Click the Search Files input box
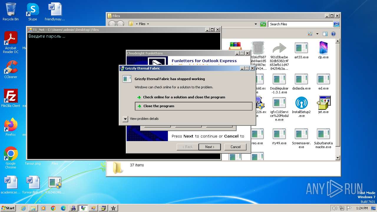377x212 pixels. click(x=301, y=24)
